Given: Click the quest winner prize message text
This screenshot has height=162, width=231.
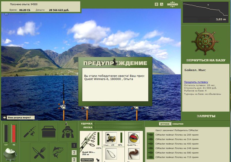Looking at the screenshot, I should click(115, 77).
